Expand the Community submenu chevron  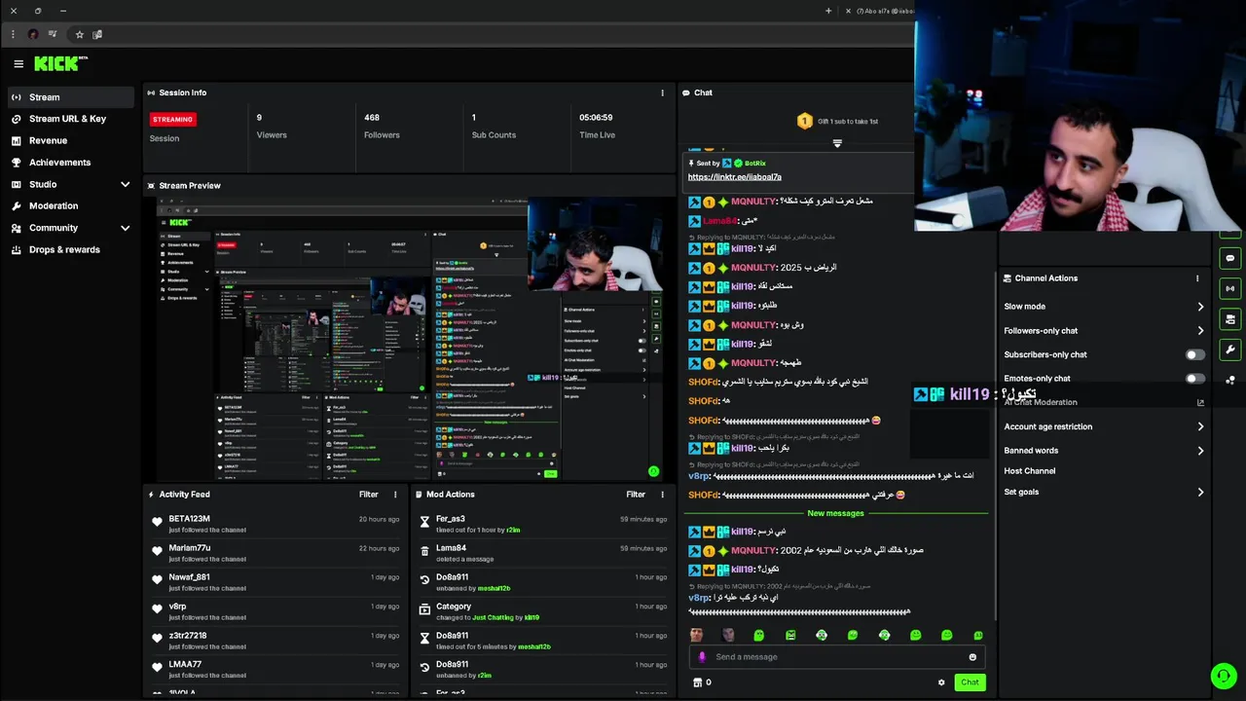point(125,228)
